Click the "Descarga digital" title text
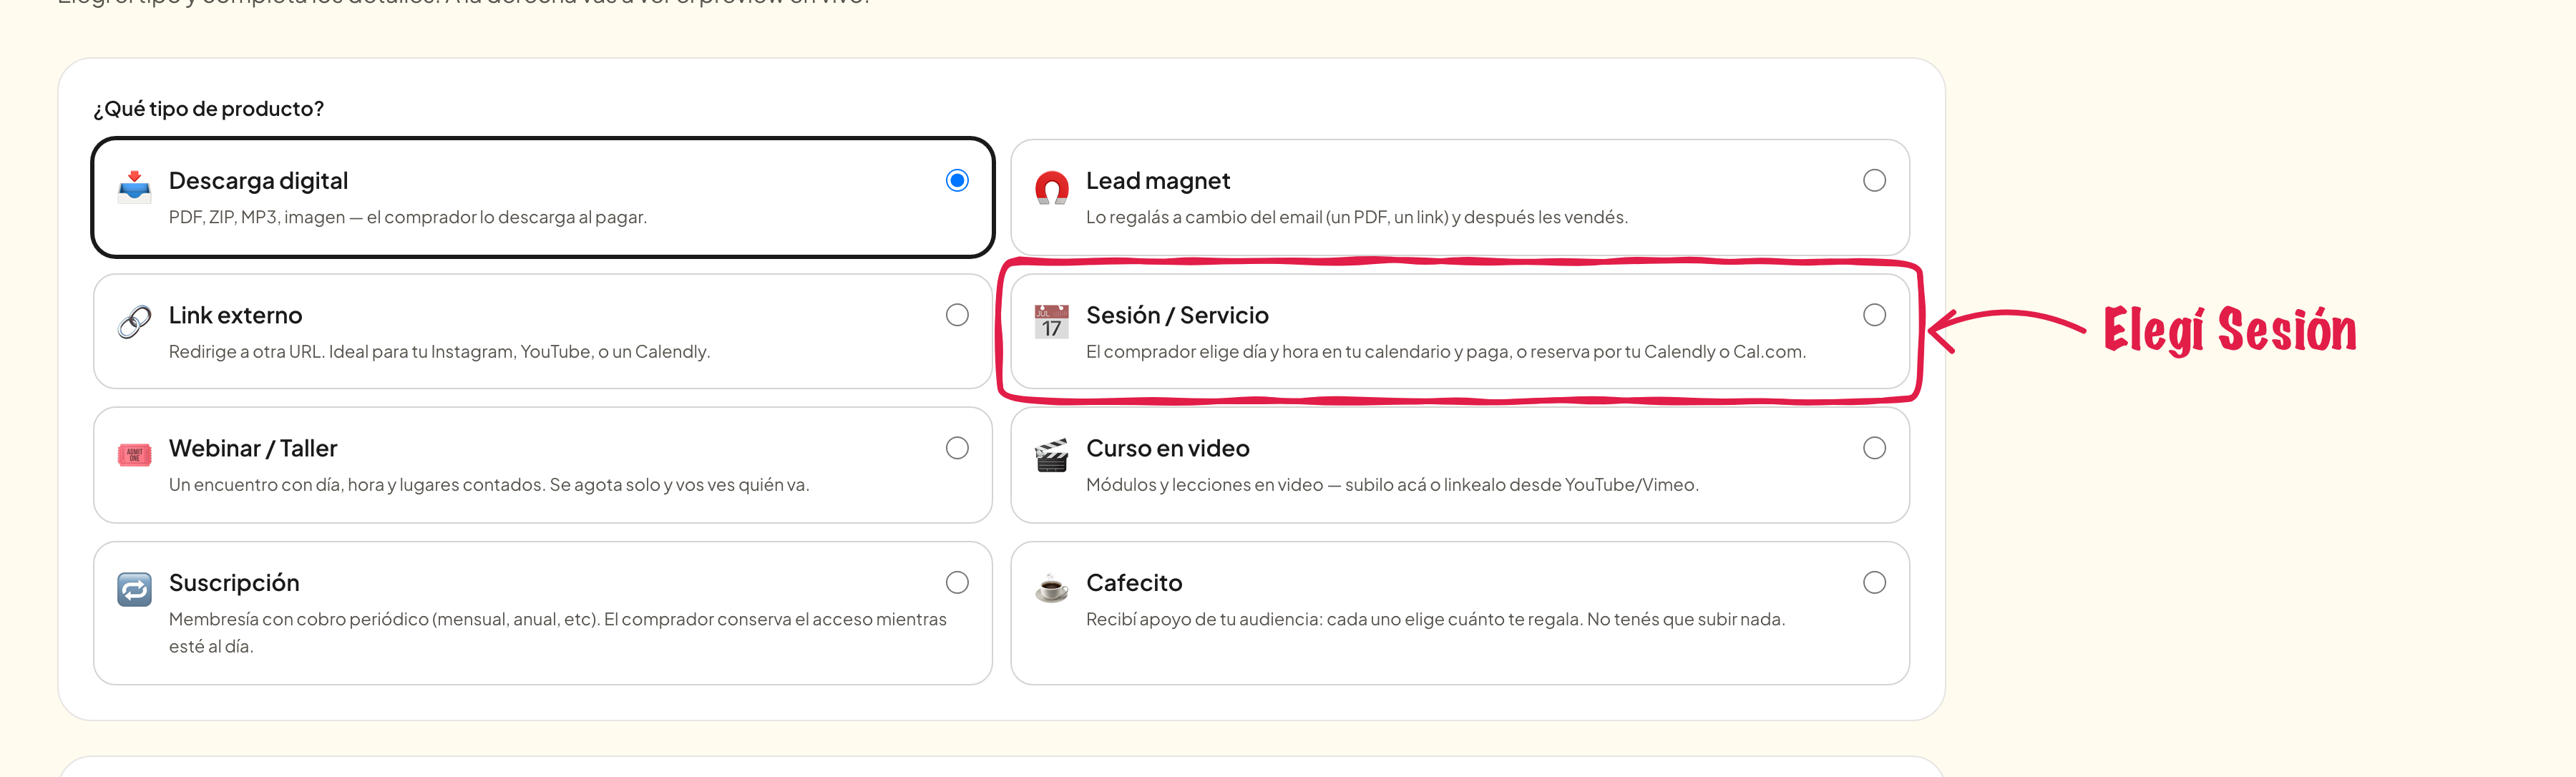The height and width of the screenshot is (777, 2576). (x=258, y=181)
